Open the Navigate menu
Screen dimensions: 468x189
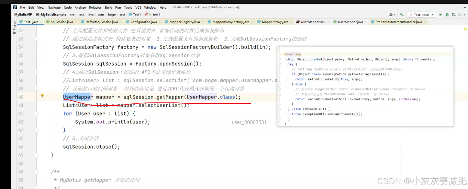tap(54, 7)
